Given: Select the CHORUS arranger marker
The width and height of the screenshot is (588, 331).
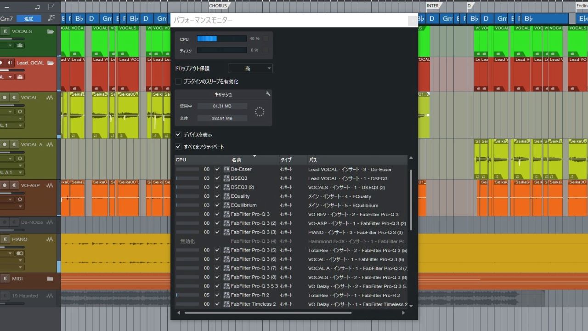Looking at the screenshot, I should (218, 6).
